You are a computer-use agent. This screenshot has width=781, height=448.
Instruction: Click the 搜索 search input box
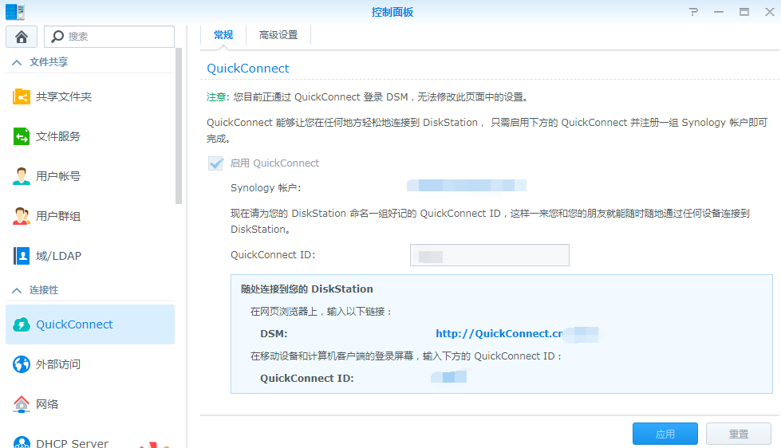pos(109,37)
